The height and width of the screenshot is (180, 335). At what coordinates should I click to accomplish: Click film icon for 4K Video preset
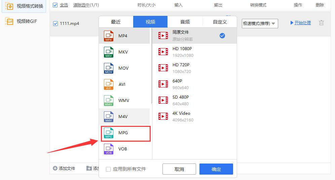(x=163, y=116)
